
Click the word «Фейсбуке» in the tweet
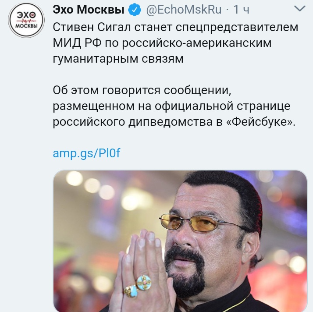pos(261,122)
